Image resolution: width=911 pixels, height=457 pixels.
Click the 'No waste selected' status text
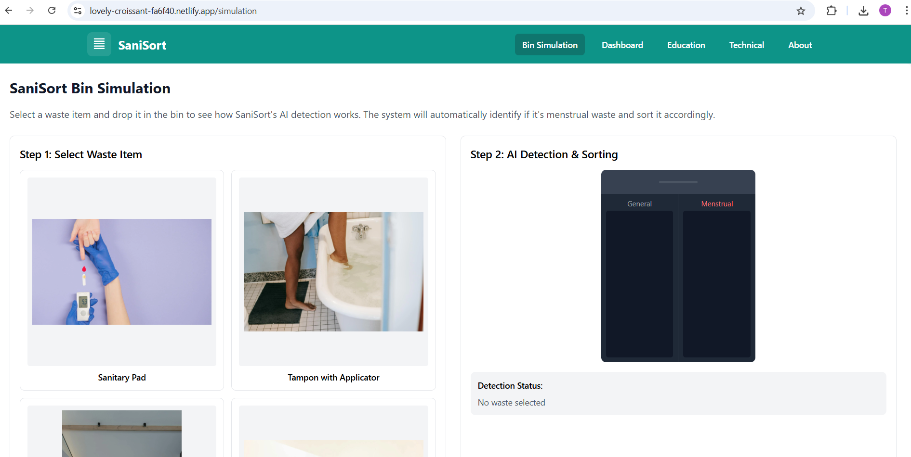coord(512,403)
